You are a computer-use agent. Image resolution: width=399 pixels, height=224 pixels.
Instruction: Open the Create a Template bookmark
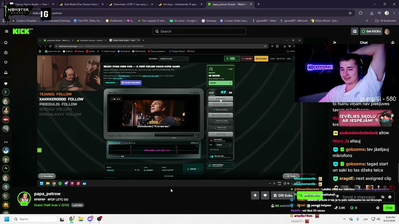(x=26, y=21)
